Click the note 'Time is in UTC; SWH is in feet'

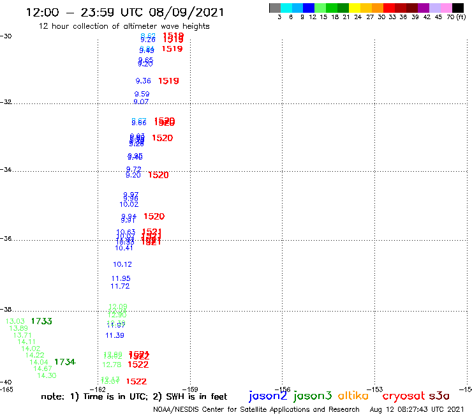[x=134, y=396]
